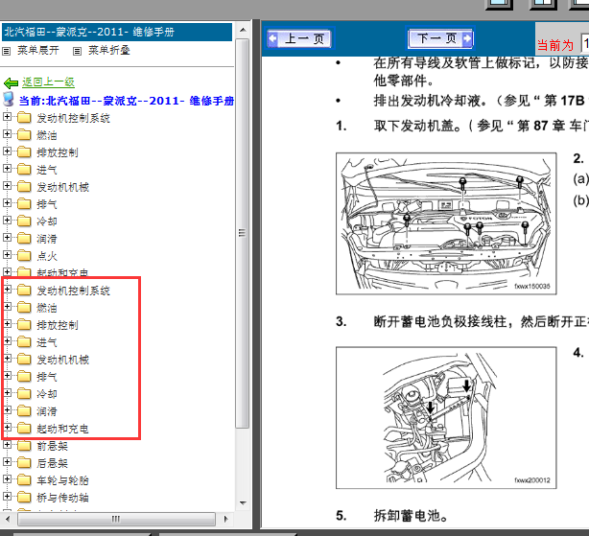The width and height of the screenshot is (589, 536).
Task: Click step text 取下发动机盖
Action: (x=417, y=126)
